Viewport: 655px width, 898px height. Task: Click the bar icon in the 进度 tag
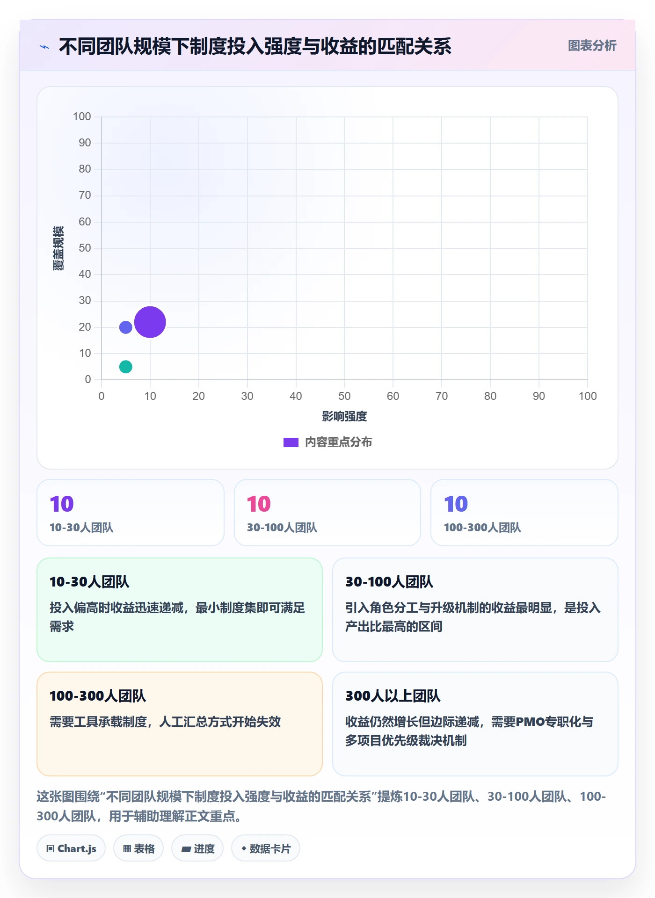(x=186, y=849)
